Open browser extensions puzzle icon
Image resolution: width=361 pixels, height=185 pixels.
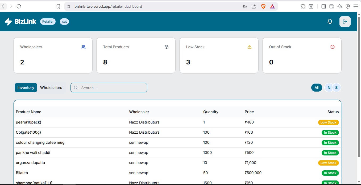(303, 6)
